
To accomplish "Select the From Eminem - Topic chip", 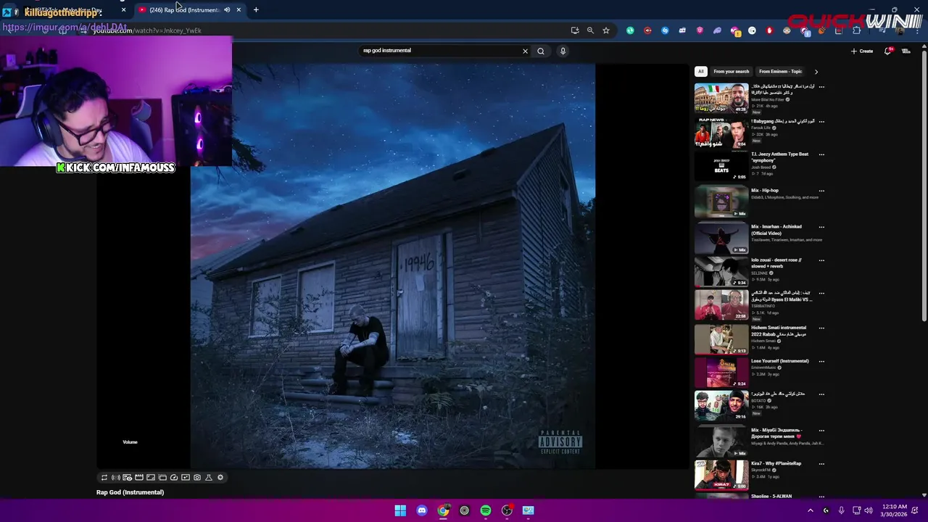I will 780,72.
